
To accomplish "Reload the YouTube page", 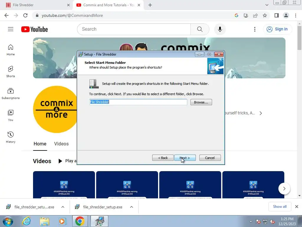I will point(25,15).
